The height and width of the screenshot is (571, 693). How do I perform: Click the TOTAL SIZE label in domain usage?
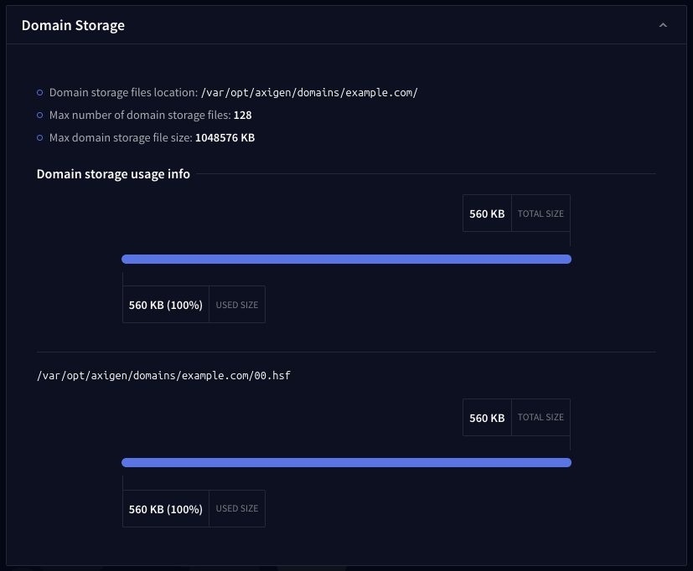coord(540,213)
